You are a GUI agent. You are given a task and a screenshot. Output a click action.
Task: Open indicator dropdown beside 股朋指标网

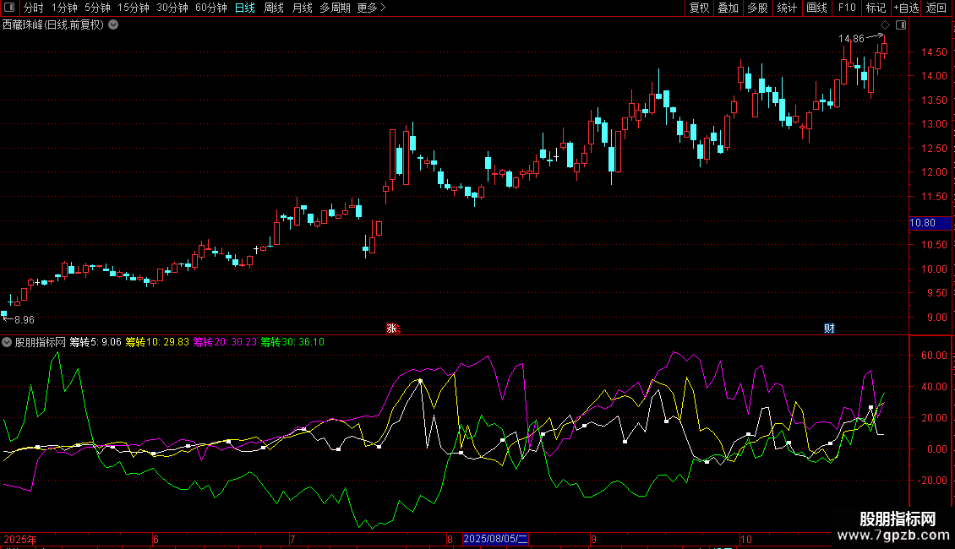tap(7, 342)
